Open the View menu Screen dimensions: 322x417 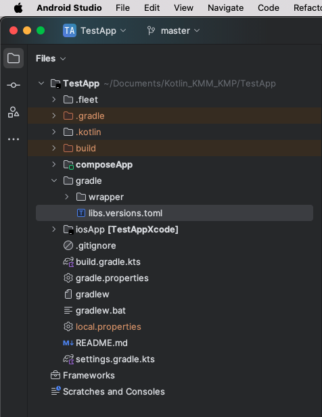pyautogui.click(x=183, y=7)
